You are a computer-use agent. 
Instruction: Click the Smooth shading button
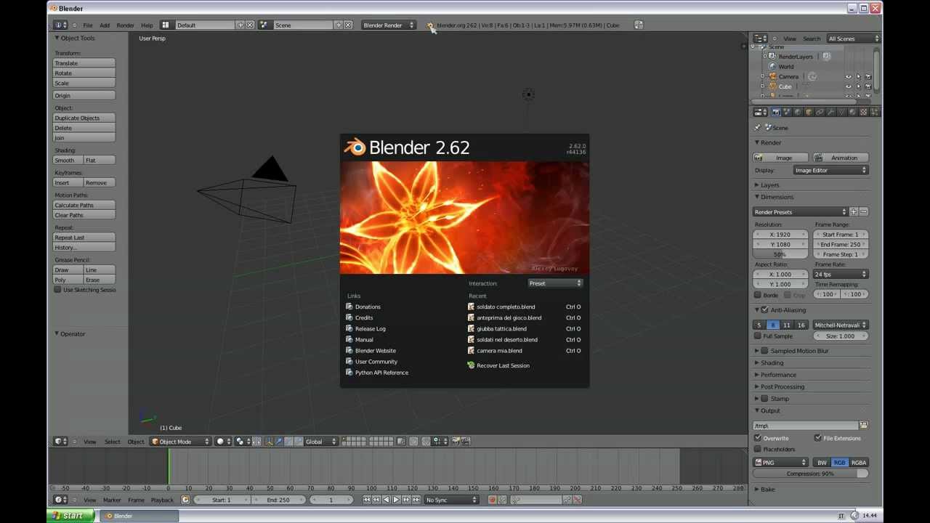[x=68, y=160]
